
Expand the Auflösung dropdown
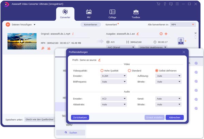click(168, 76)
